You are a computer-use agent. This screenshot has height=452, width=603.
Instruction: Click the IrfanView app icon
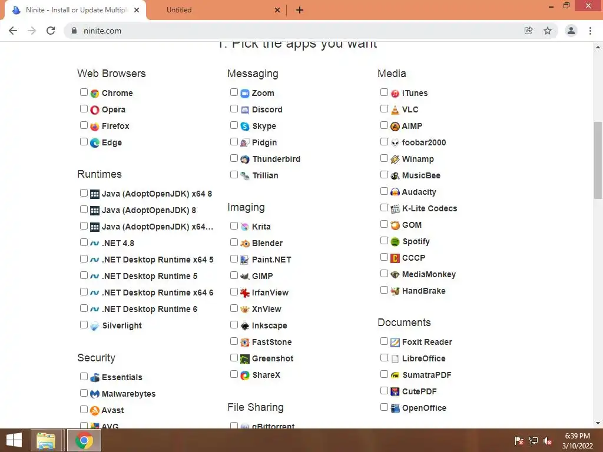click(x=245, y=293)
